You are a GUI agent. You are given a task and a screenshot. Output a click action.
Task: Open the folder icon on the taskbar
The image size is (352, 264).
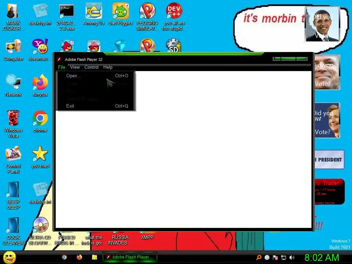click(94, 257)
